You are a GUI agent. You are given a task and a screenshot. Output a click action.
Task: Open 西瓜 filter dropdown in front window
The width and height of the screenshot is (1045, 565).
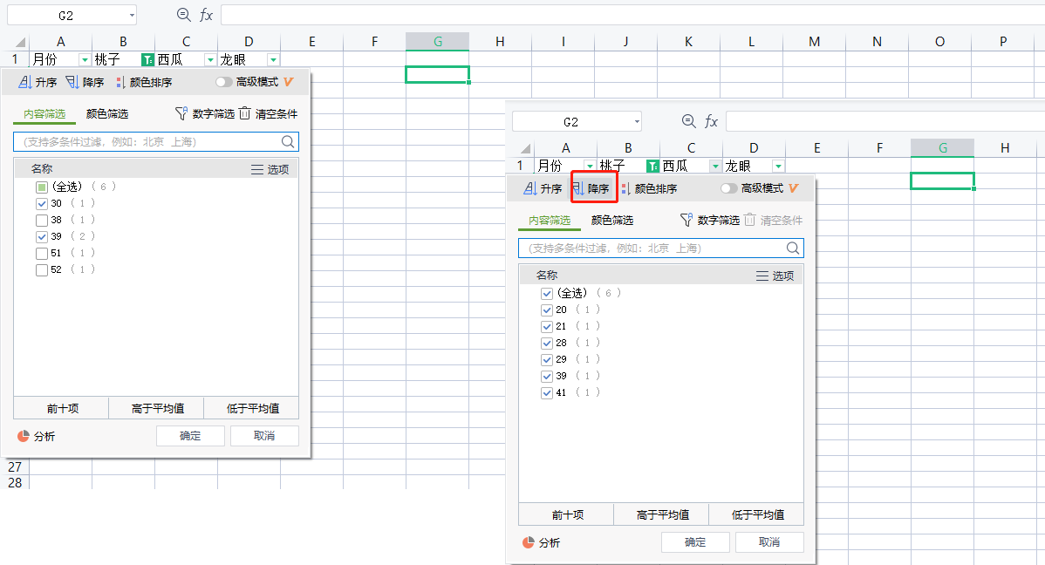coord(716,166)
